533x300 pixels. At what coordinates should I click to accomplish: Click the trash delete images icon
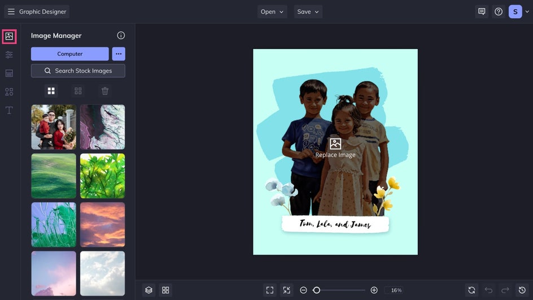105,91
